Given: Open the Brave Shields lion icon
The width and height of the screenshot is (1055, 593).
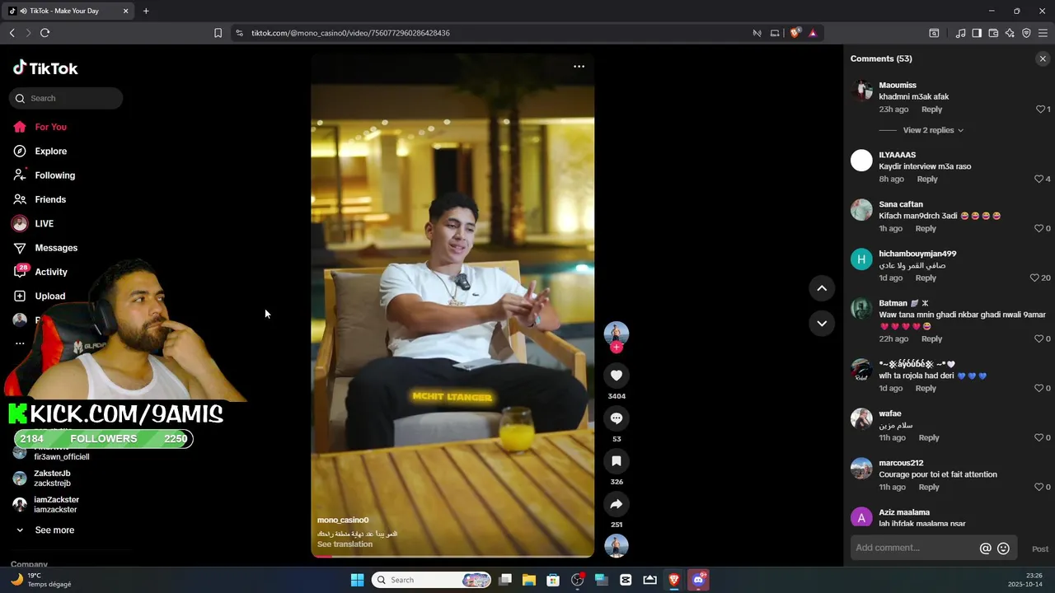Looking at the screenshot, I should tap(795, 33).
